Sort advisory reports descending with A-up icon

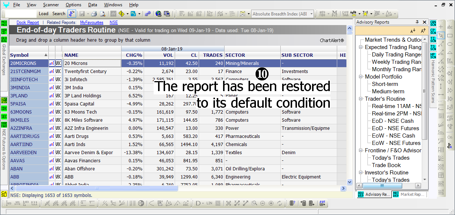[423, 31]
